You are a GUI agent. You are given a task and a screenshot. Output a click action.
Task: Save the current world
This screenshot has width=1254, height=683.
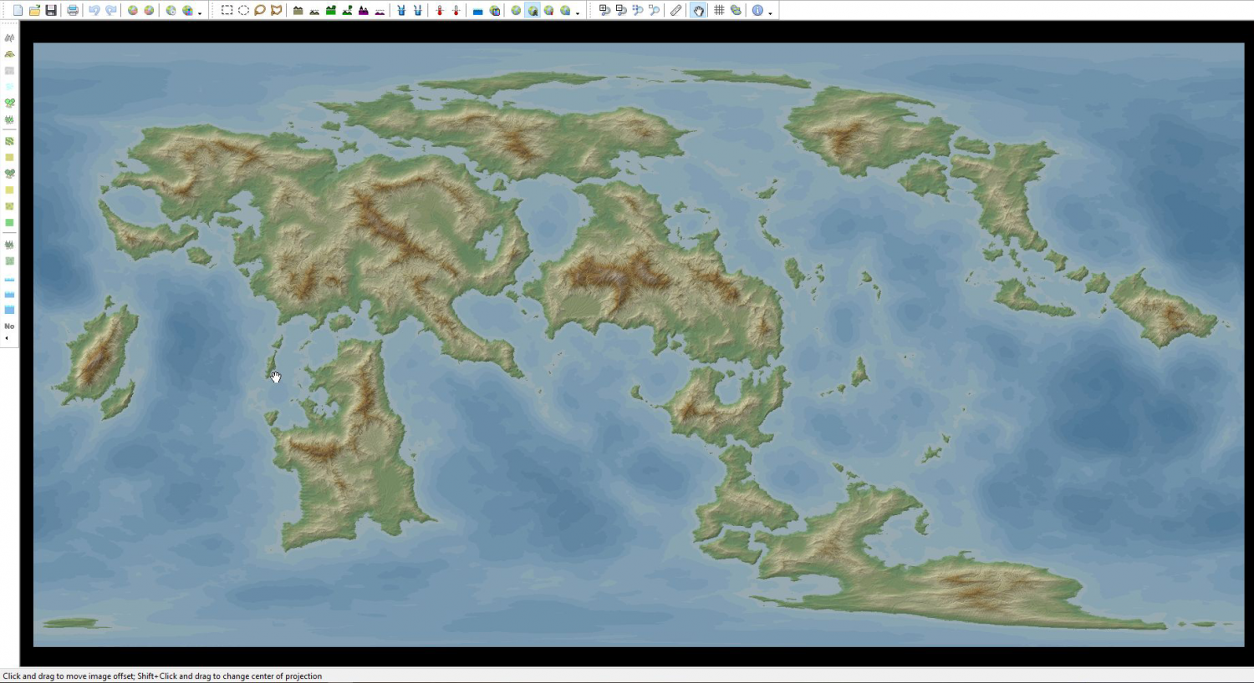point(51,10)
